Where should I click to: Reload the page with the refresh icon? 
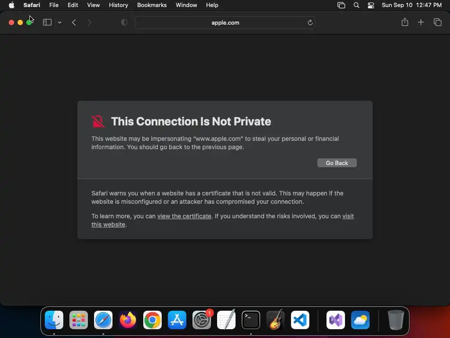tap(310, 22)
